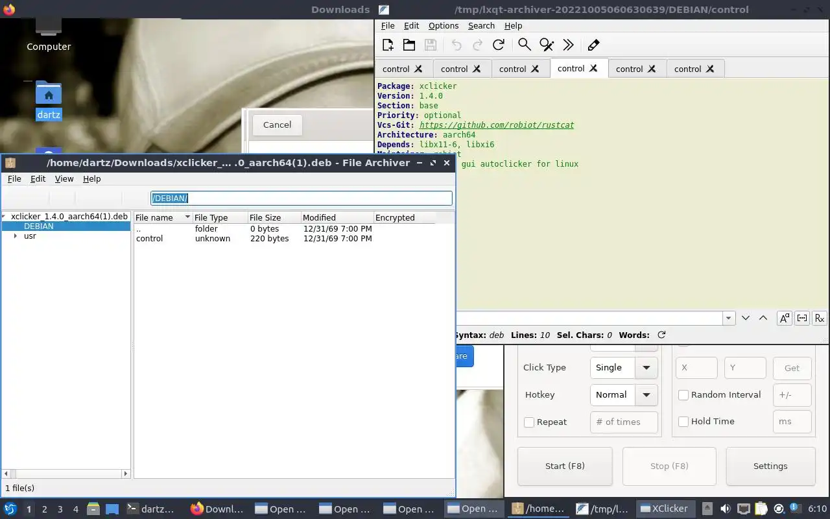This screenshot has height=519, width=830.
Task: Open the Computer desktop icon
Action: click(x=49, y=36)
